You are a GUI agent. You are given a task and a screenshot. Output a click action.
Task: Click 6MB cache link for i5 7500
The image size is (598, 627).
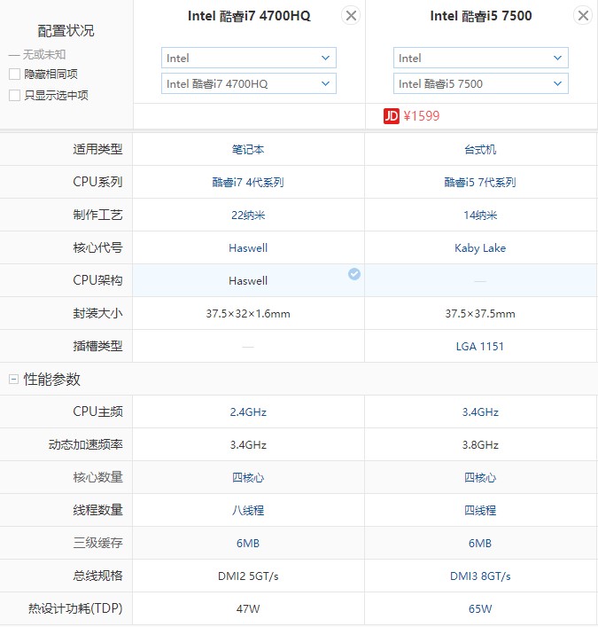tap(480, 543)
